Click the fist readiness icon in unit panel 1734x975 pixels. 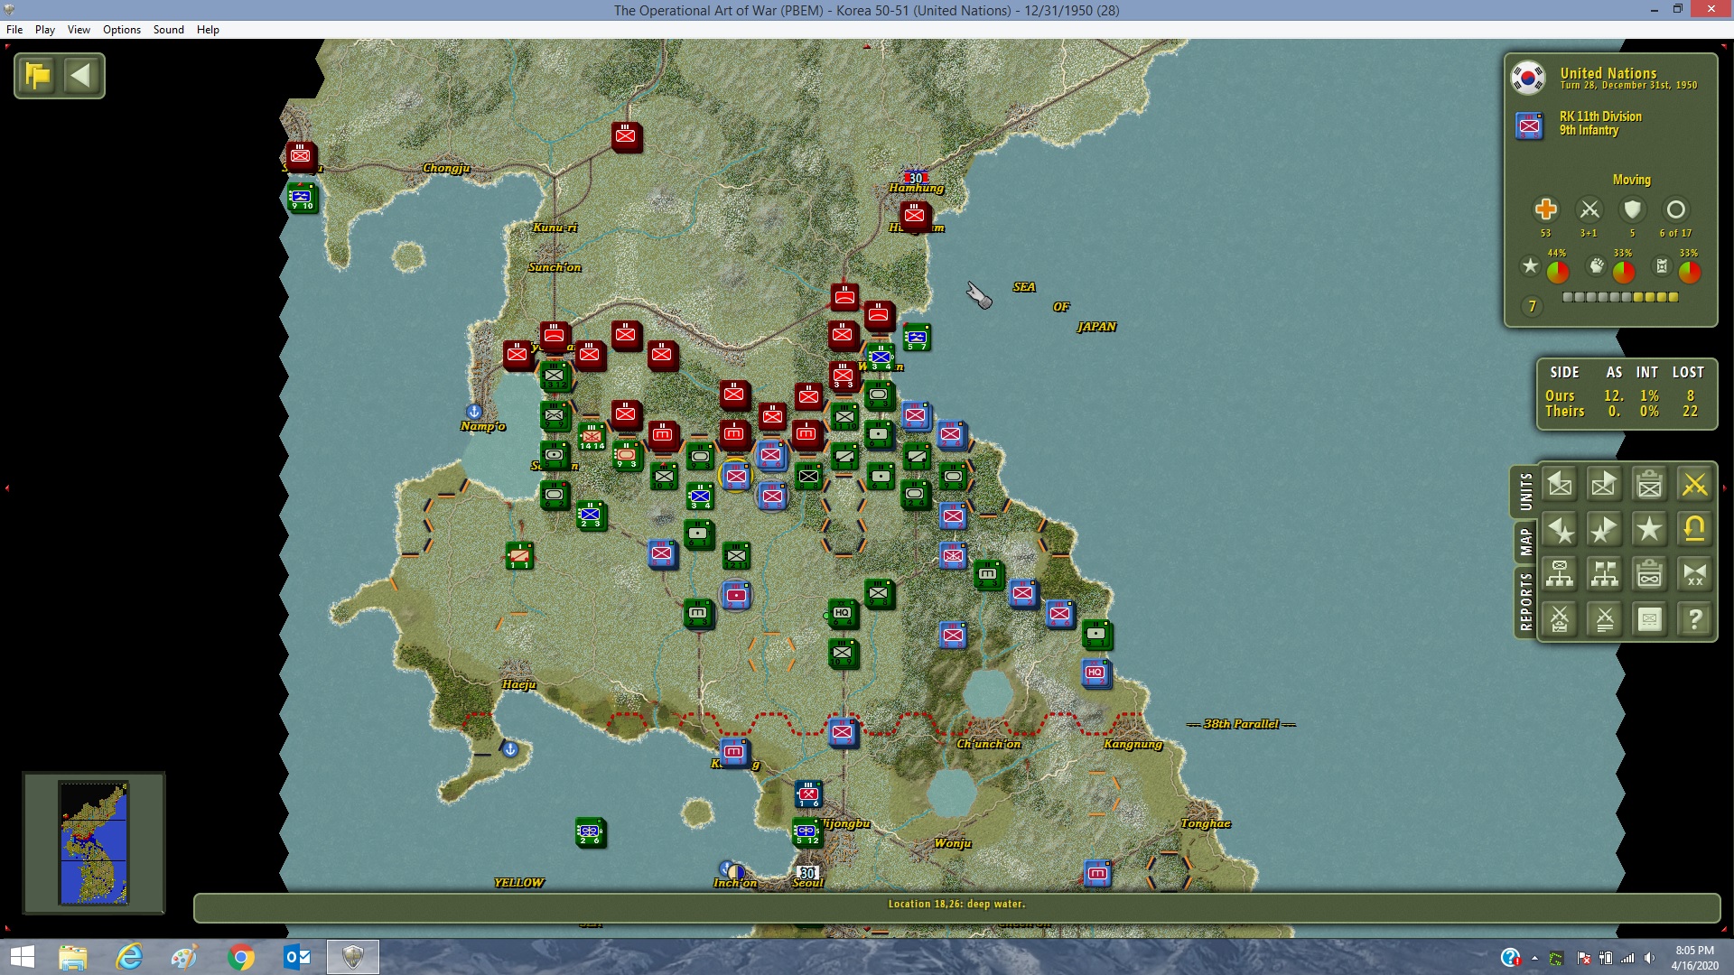click(x=1597, y=266)
